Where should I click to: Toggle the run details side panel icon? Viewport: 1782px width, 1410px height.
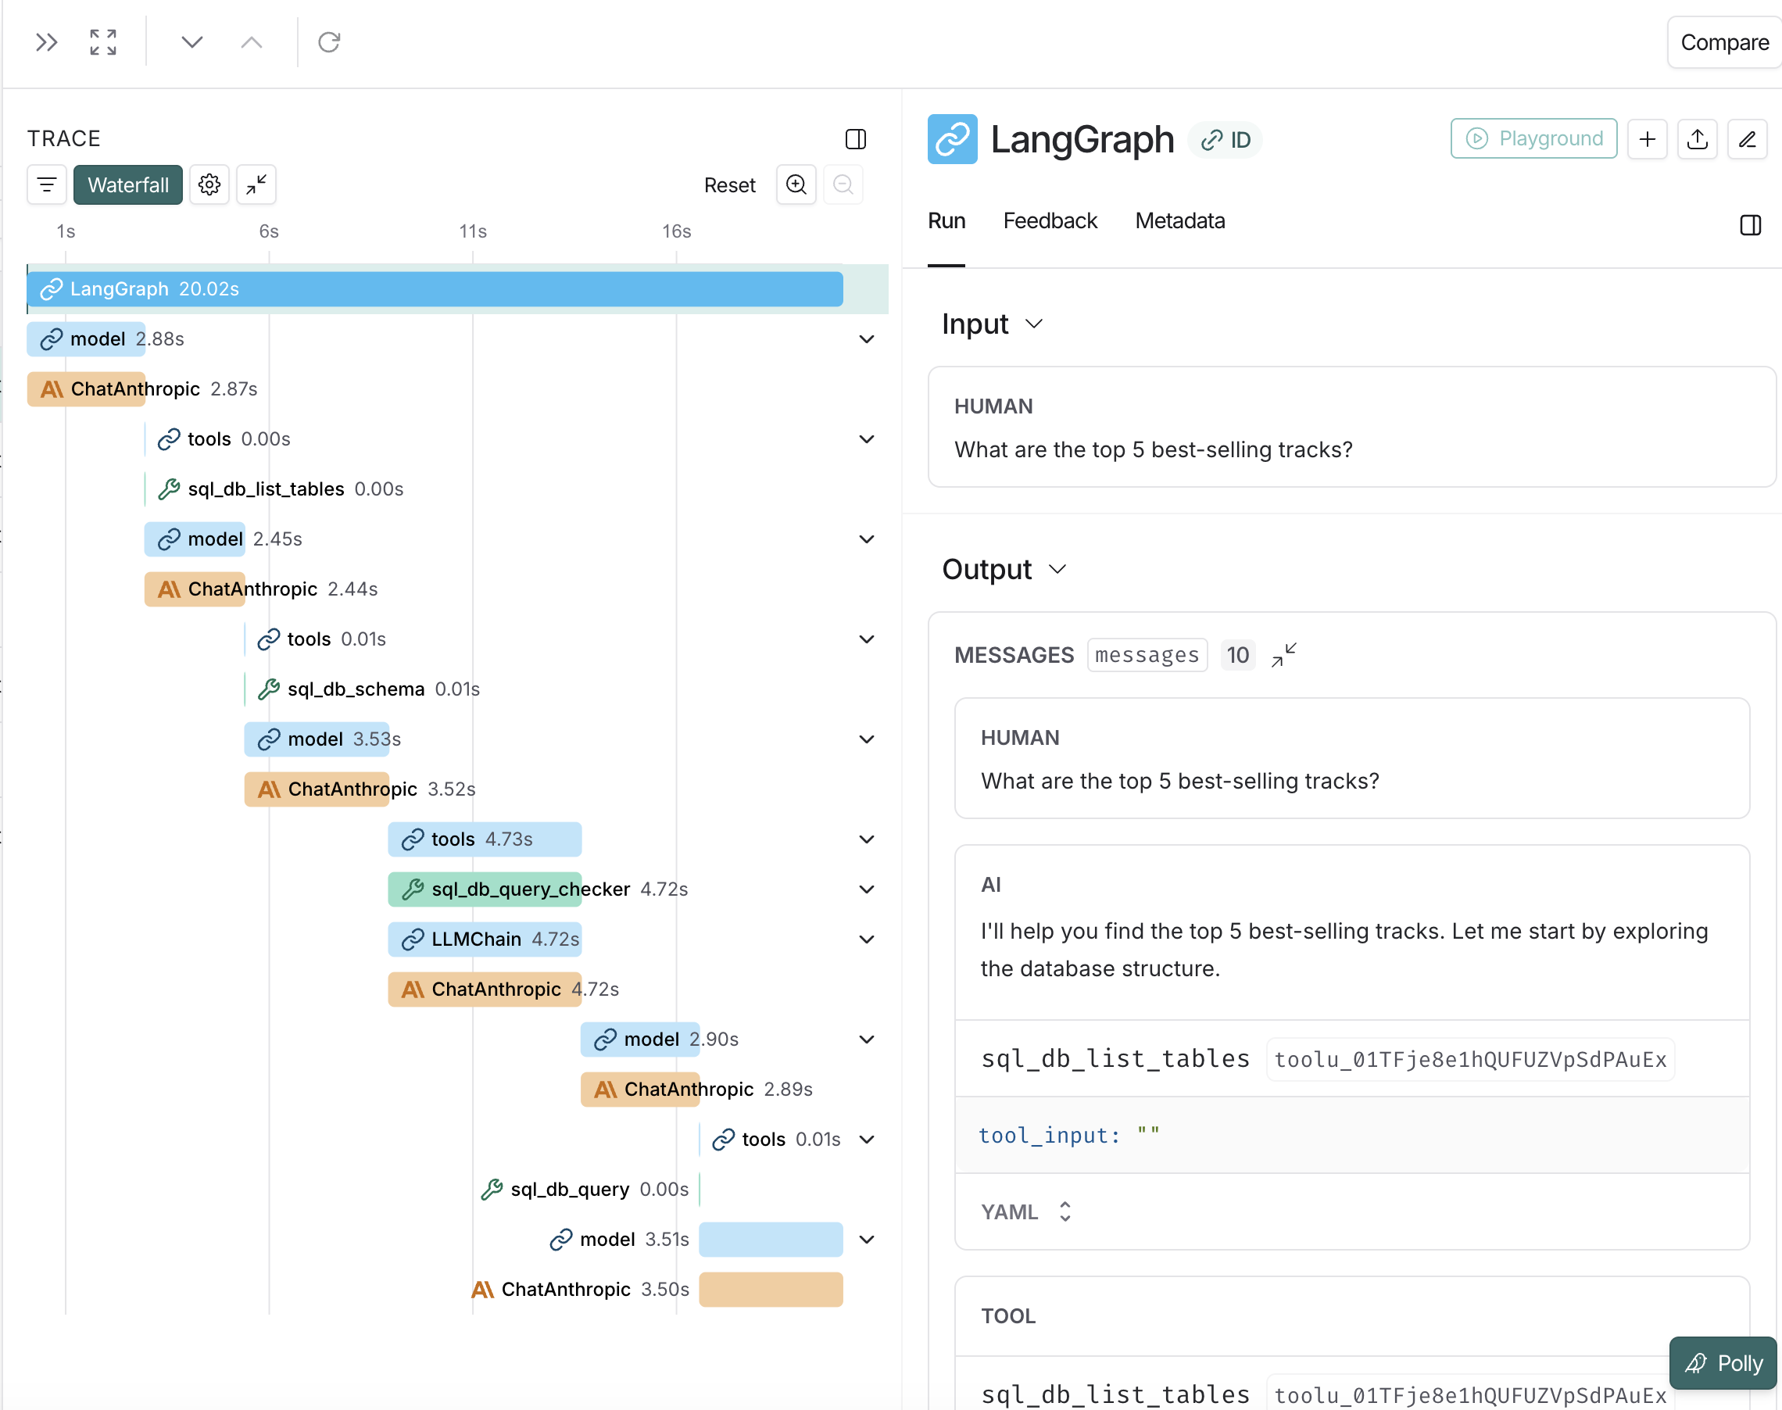click(1751, 224)
